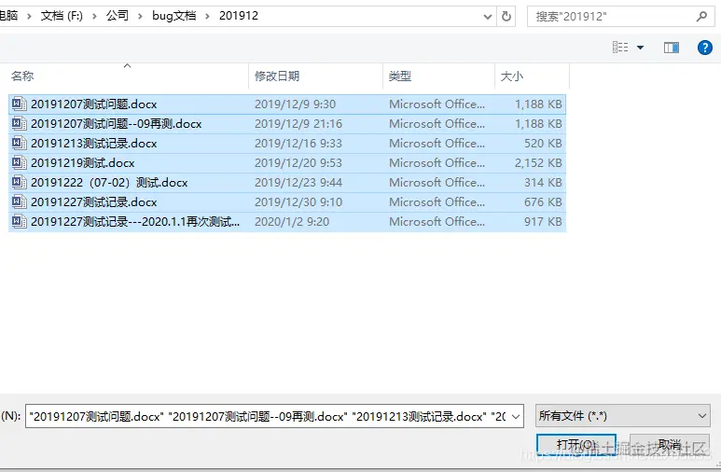Go to 公司 folder in the breadcrumb

tap(118, 16)
